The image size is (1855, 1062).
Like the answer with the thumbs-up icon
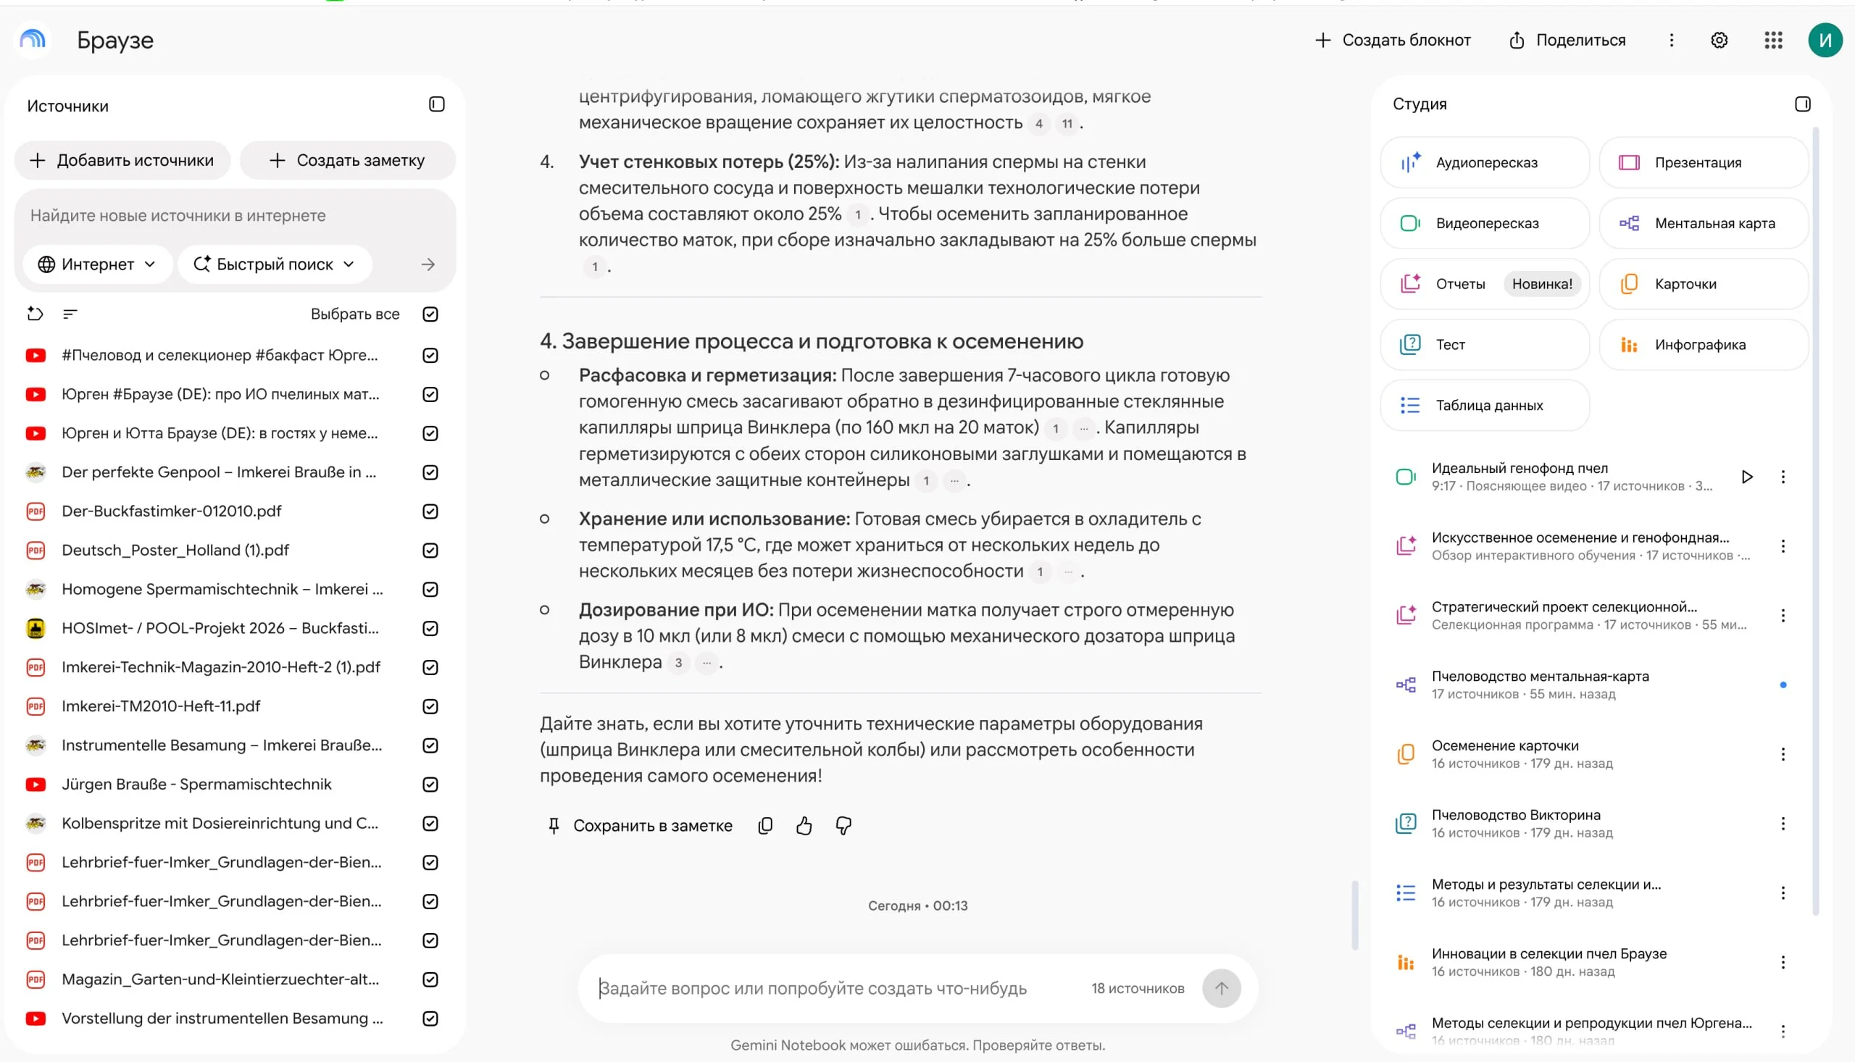[x=804, y=825]
